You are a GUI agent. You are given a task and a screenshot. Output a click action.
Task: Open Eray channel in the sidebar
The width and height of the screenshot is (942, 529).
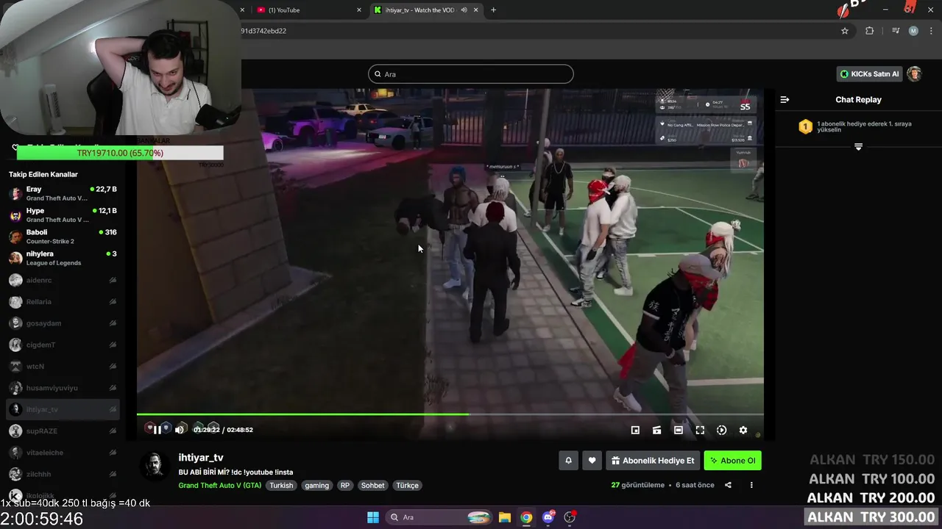coord(63,193)
